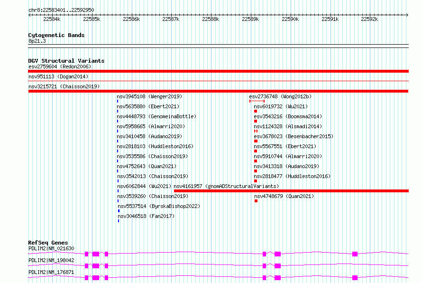Click the thin red line for nsv951113
The width and height of the screenshot is (422, 283).
tap(218, 81)
